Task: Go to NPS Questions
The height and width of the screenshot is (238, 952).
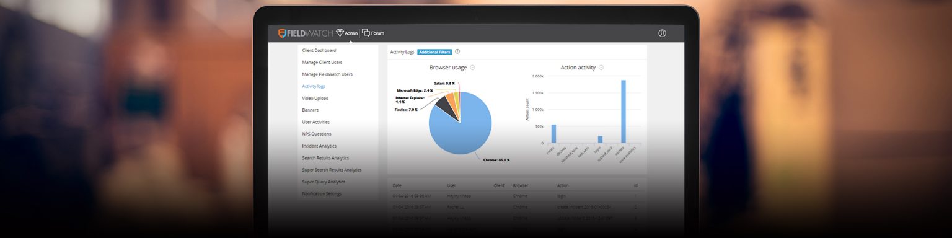Action: point(317,134)
